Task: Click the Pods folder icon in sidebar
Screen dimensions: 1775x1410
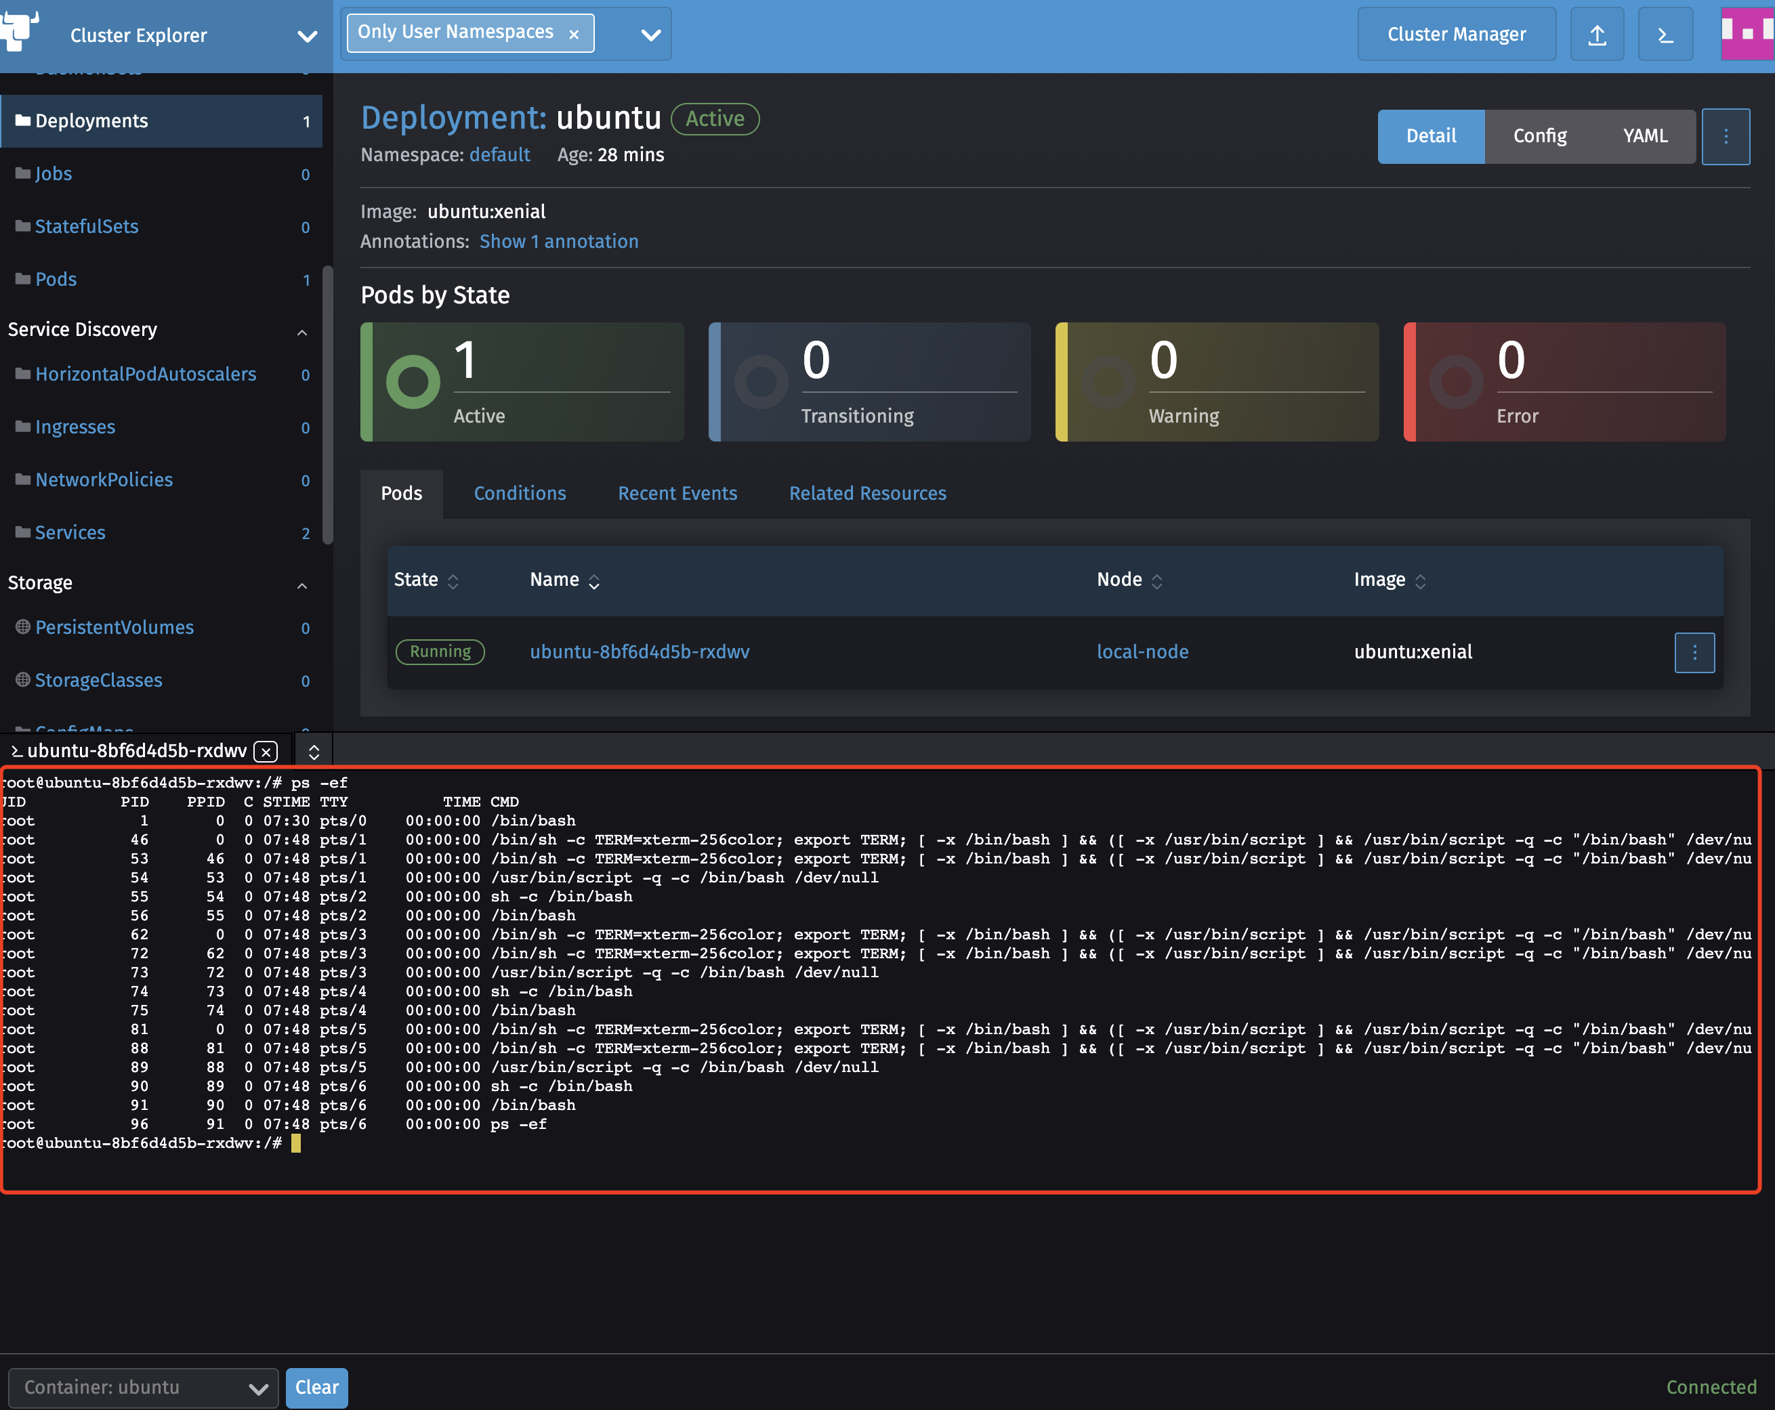Action: coord(22,279)
